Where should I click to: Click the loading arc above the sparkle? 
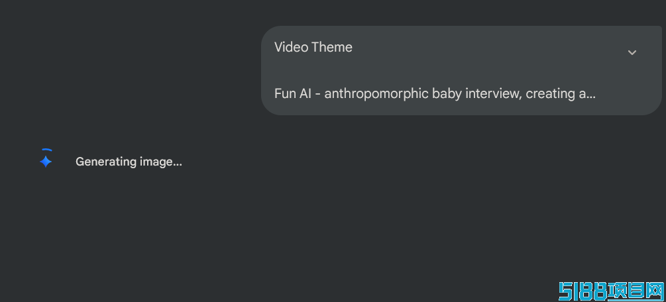pos(46,151)
